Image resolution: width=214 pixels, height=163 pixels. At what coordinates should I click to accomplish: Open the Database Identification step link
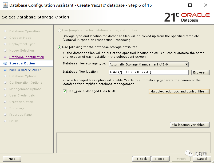pos(27,57)
